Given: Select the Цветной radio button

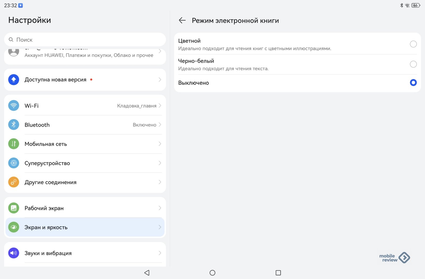Looking at the screenshot, I should coord(413,44).
